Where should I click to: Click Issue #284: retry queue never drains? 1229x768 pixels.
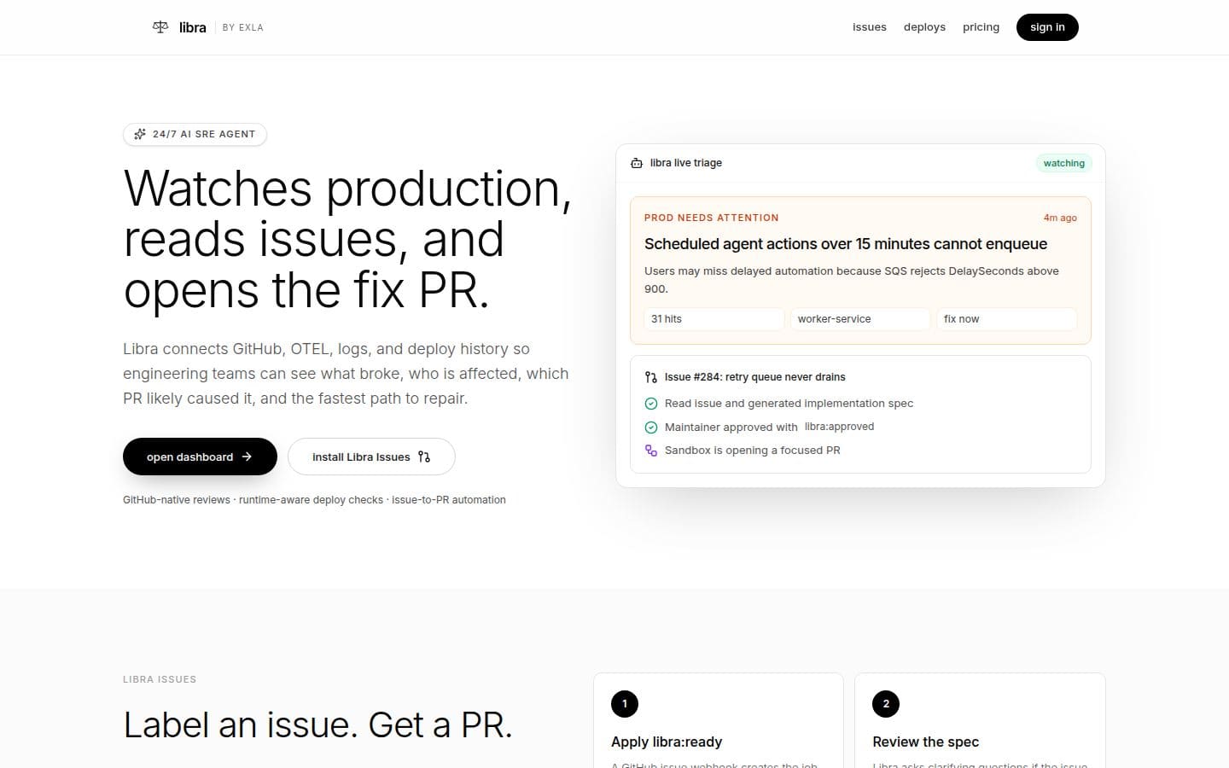tap(755, 377)
